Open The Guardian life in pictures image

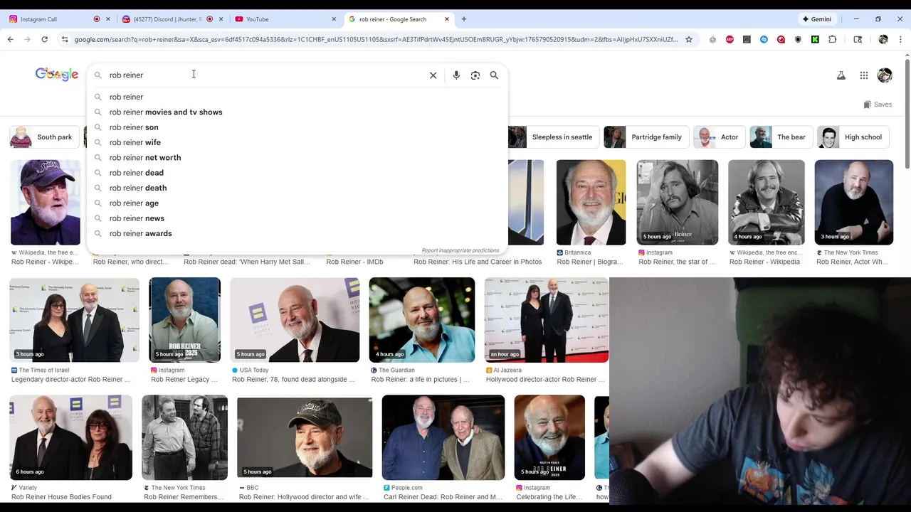coord(422,320)
